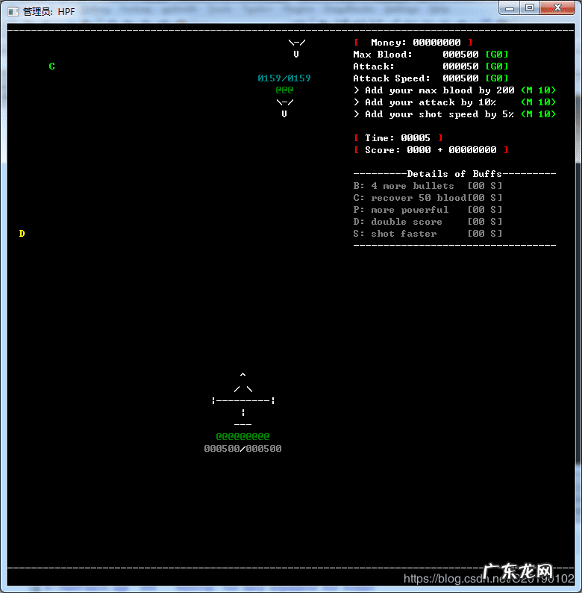
Task: Minimize the HPF console window
Action: click(x=510, y=8)
